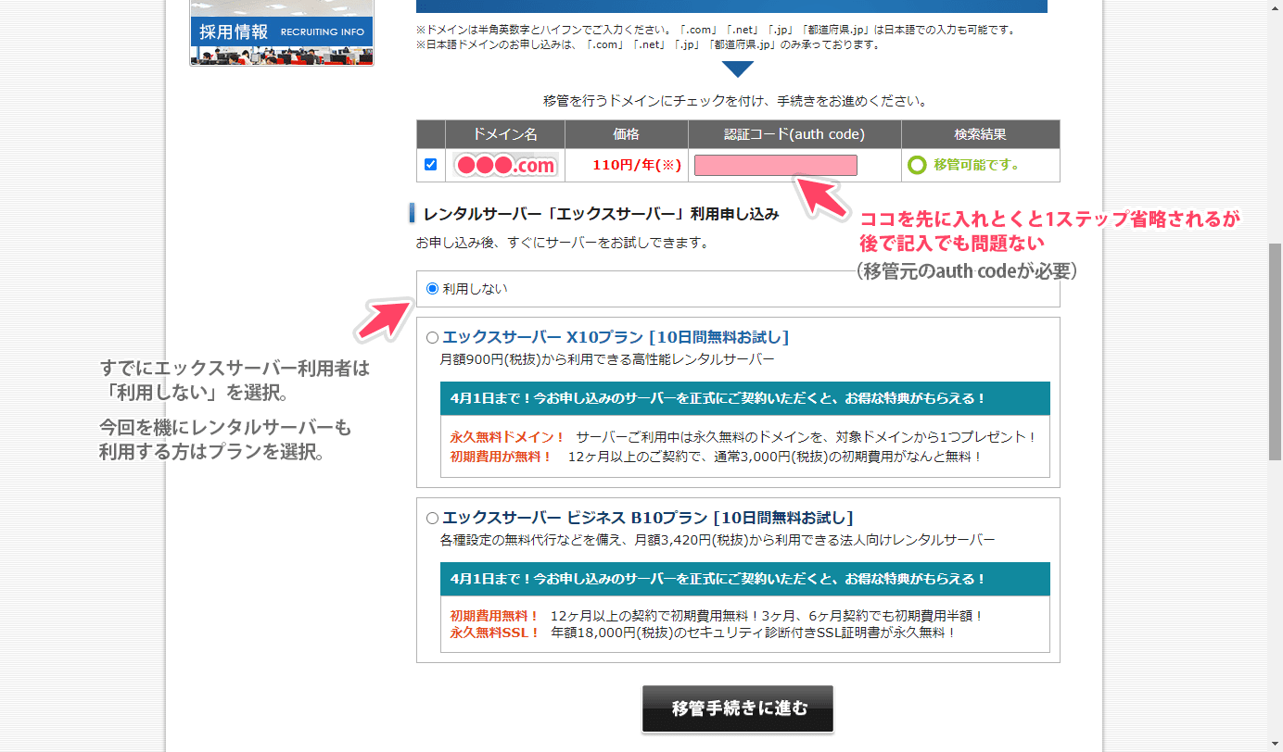Viewport: 1283px width, 752px height.
Task: Click the page vertical scrollbar thumb
Action: point(1276,352)
